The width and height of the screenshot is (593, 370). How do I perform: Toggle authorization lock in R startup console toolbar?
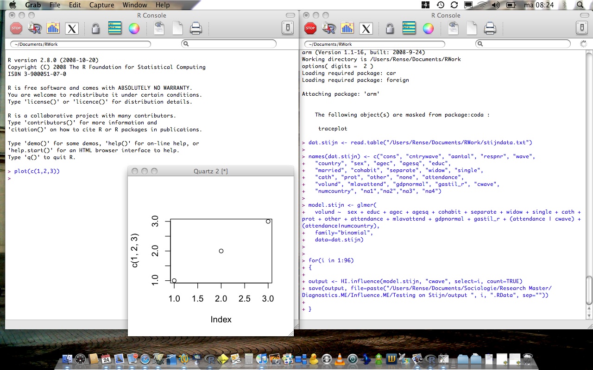[x=96, y=29]
